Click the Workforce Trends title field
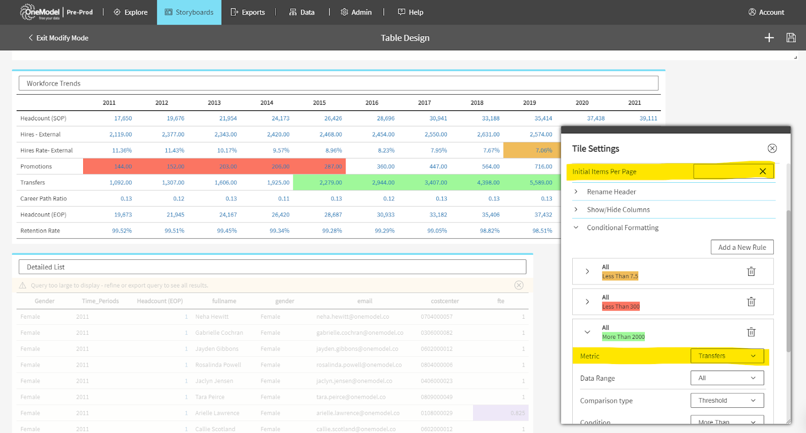Screen dimensions: 806x433 coord(338,84)
